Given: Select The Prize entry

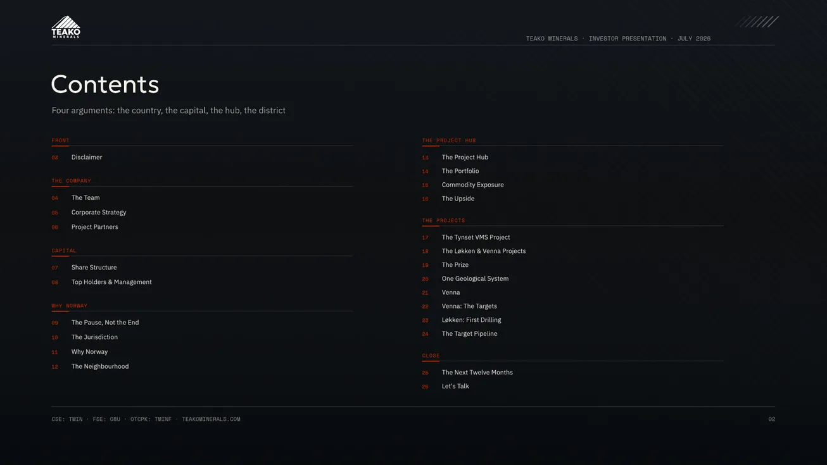Looking at the screenshot, I should [455, 265].
